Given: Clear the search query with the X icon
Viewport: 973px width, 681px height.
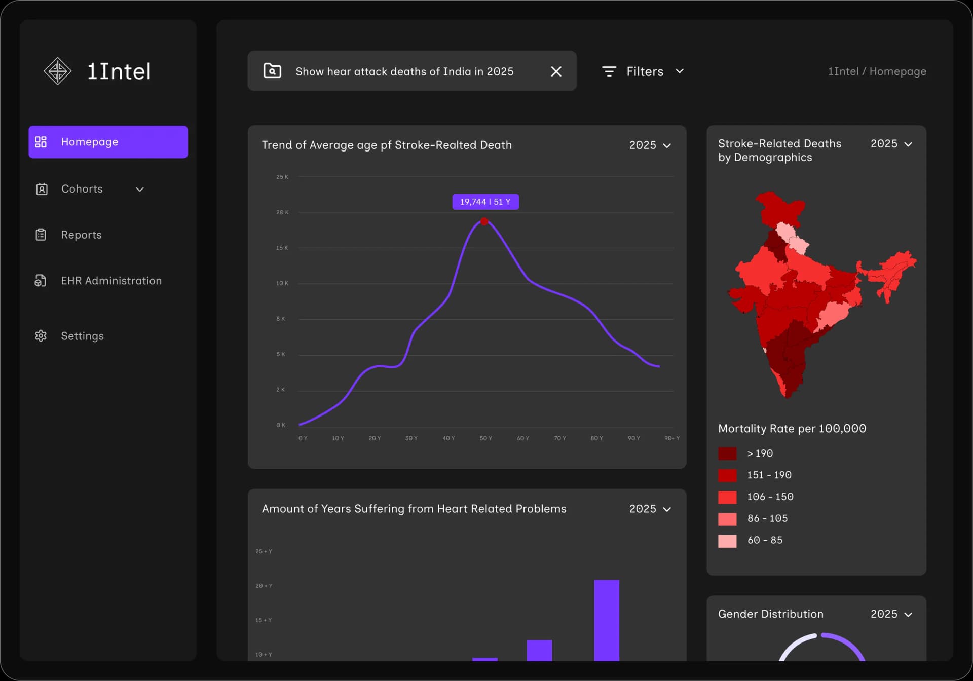Looking at the screenshot, I should [556, 71].
